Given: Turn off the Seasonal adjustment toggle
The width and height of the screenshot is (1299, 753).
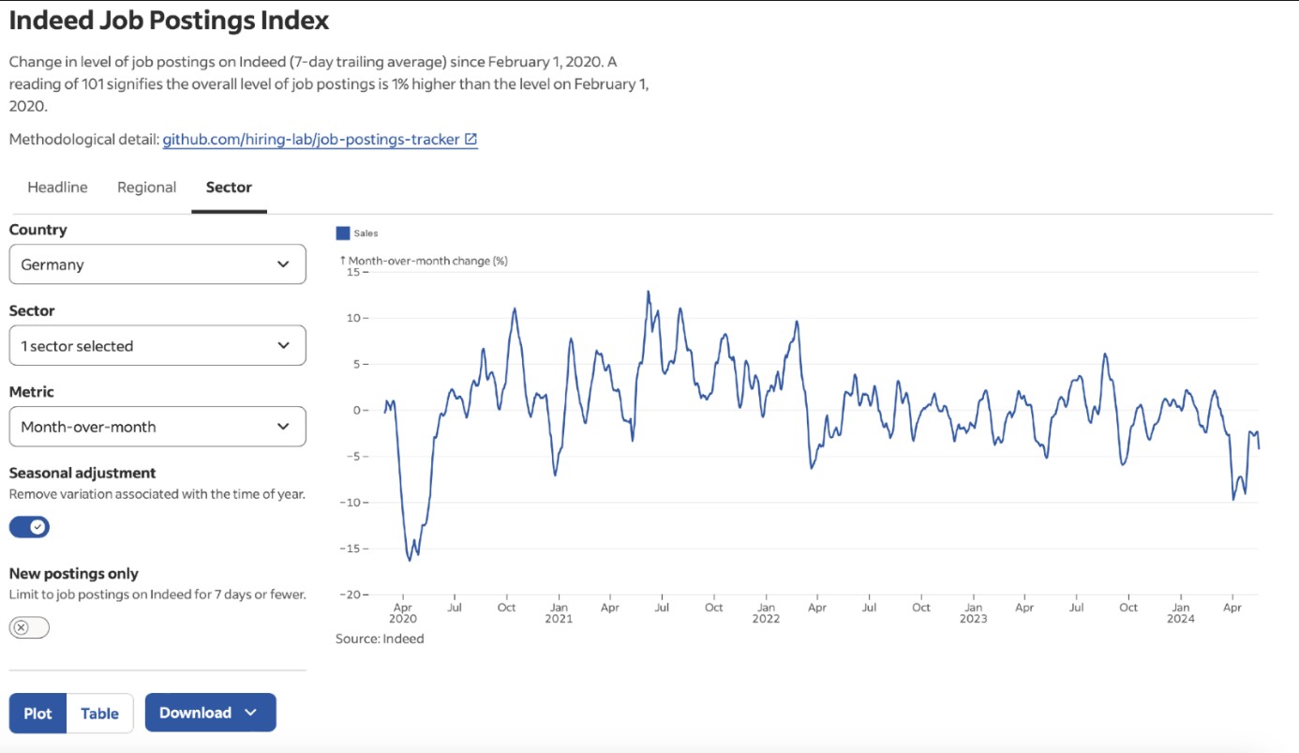Looking at the screenshot, I should 29,527.
